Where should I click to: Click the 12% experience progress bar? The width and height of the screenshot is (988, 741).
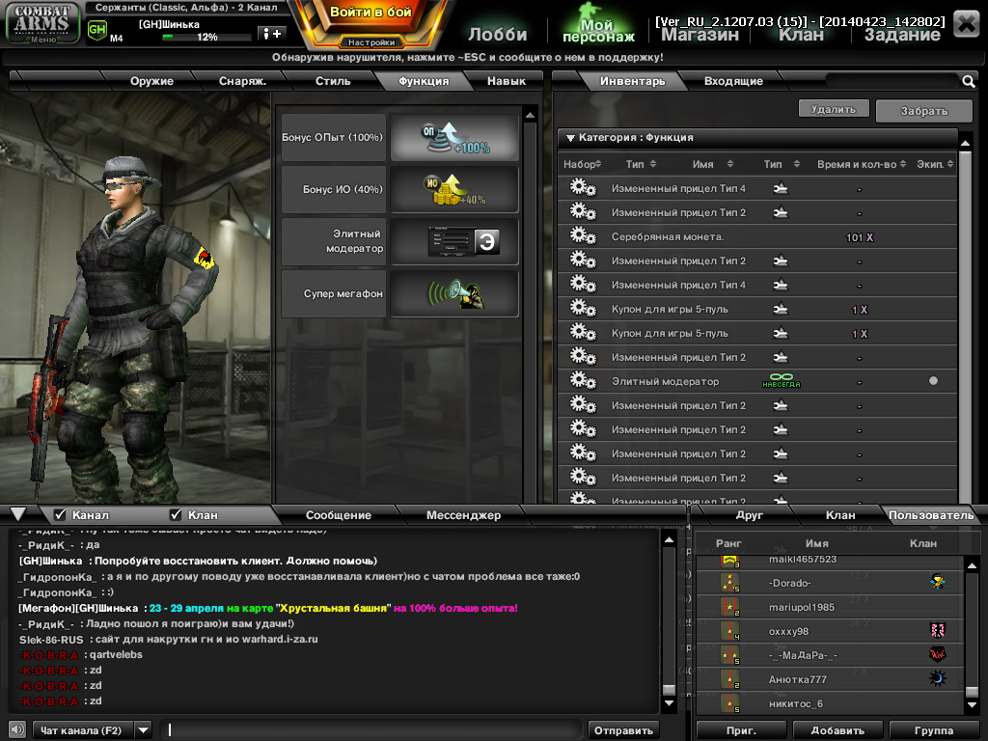[x=206, y=38]
